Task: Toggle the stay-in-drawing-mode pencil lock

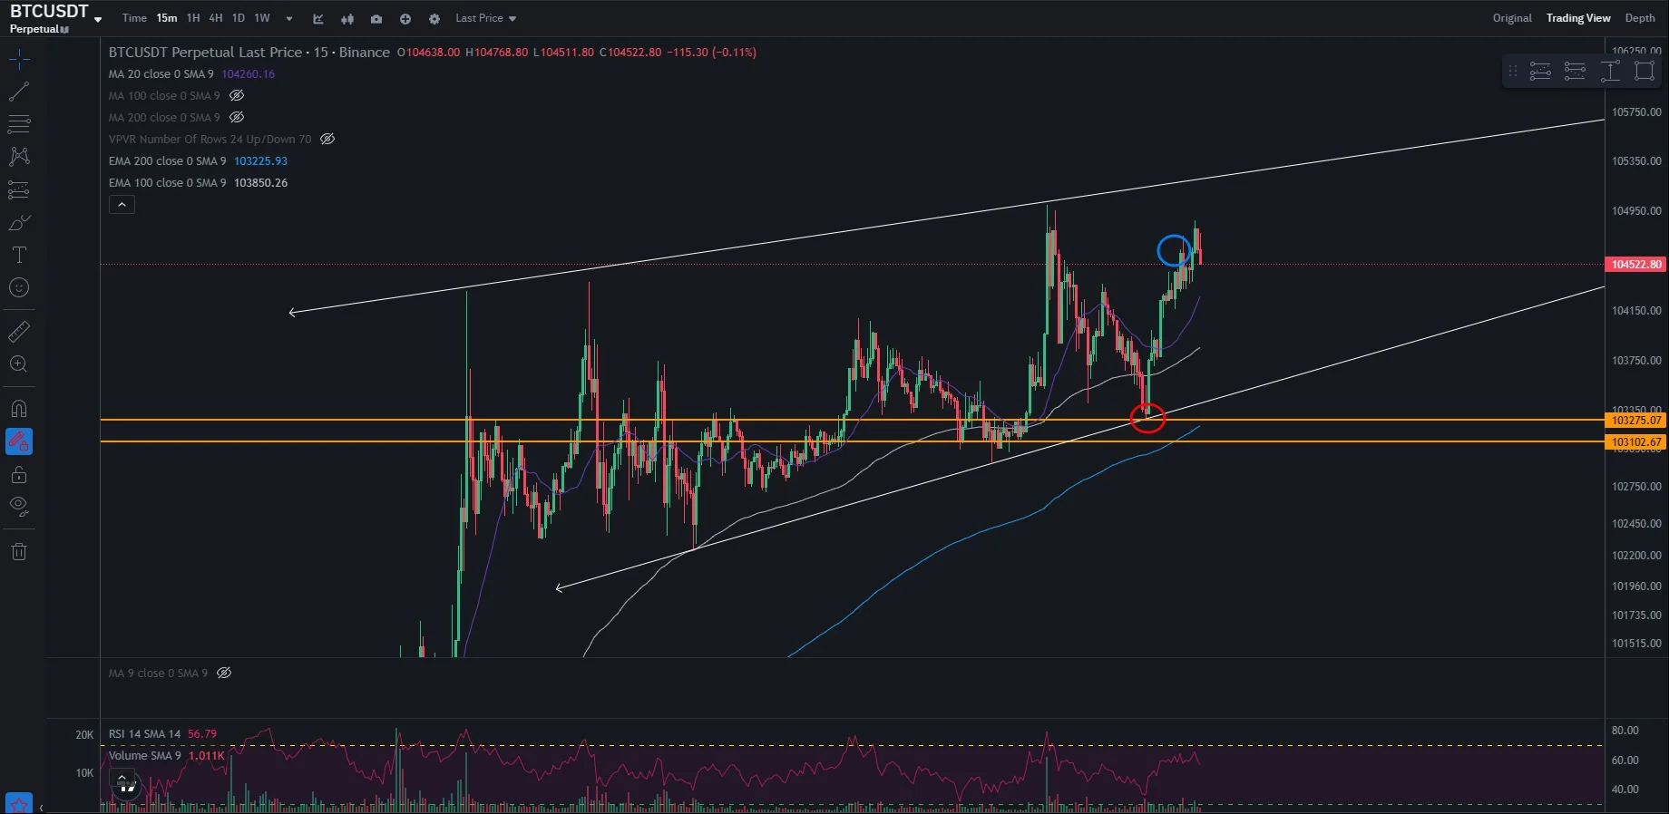Action: click(x=19, y=441)
